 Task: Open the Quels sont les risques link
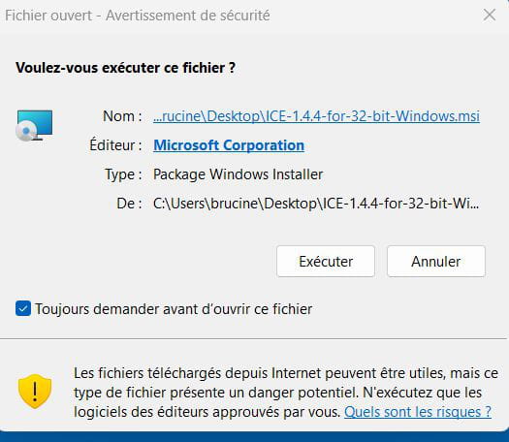pyautogui.click(x=418, y=412)
